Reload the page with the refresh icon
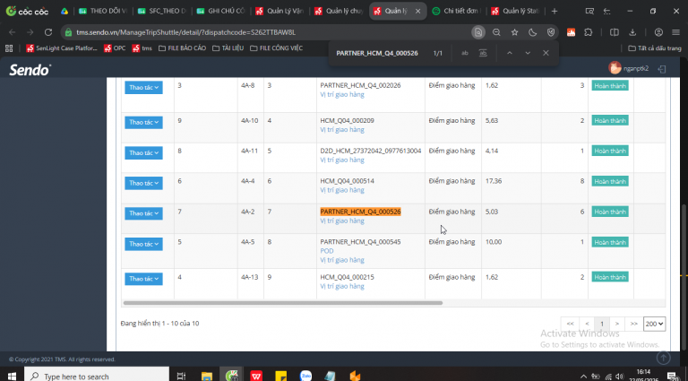 [48, 32]
